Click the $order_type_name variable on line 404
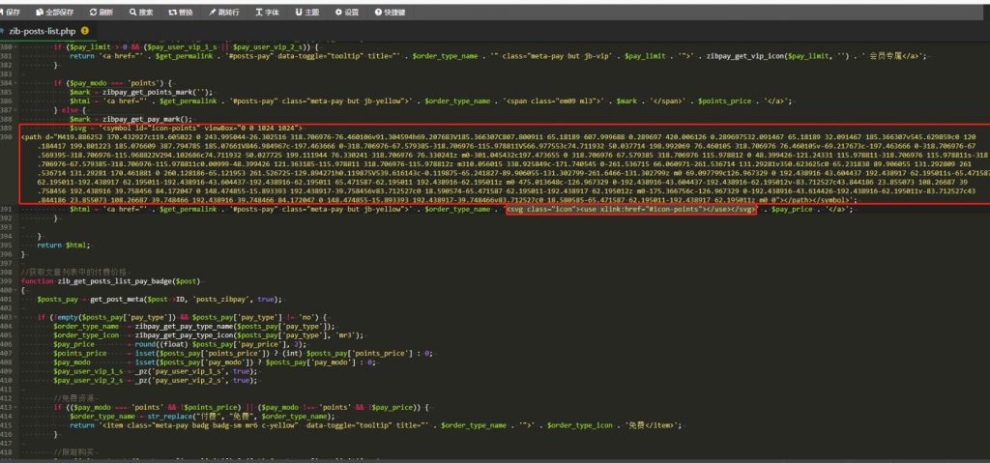 coord(86,326)
